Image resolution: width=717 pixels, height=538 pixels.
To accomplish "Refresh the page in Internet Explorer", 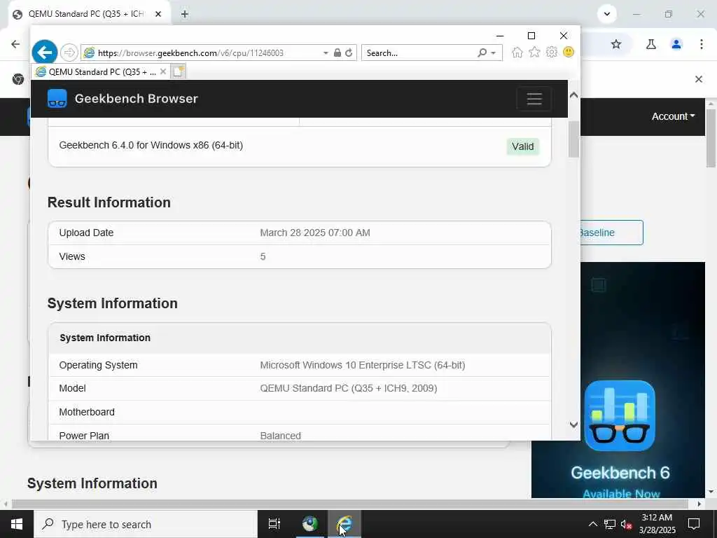I will pos(349,53).
